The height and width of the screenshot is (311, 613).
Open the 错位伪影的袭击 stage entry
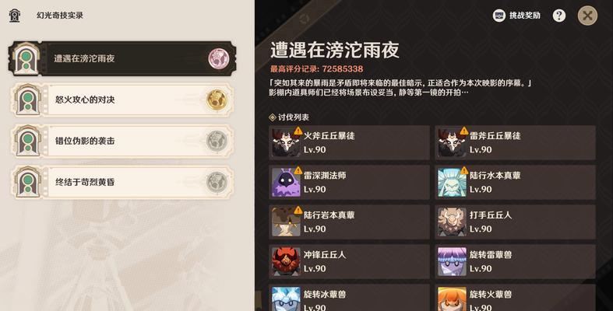point(122,141)
